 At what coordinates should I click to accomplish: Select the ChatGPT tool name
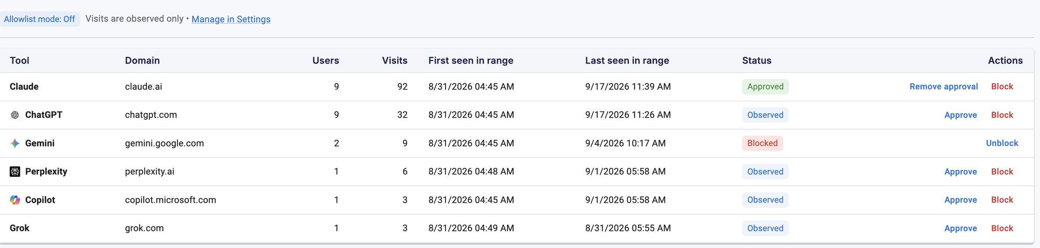44,115
